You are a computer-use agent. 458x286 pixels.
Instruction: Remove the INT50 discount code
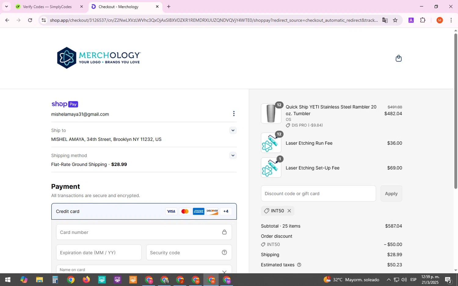tap(289, 211)
